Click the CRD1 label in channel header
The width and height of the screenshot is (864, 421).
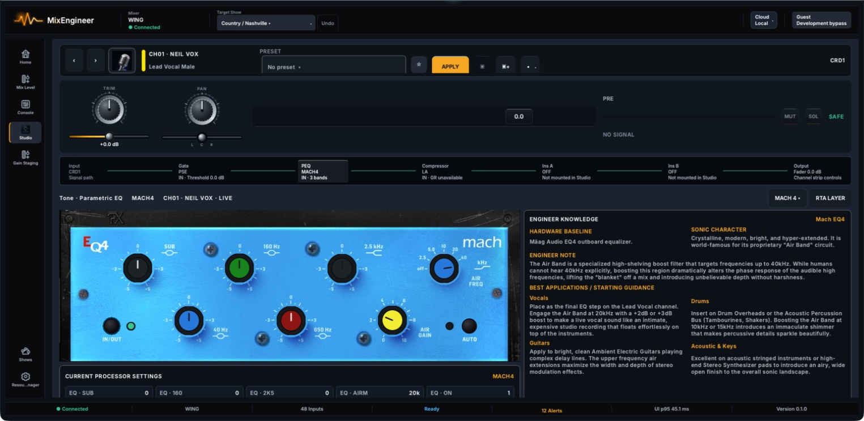point(837,60)
